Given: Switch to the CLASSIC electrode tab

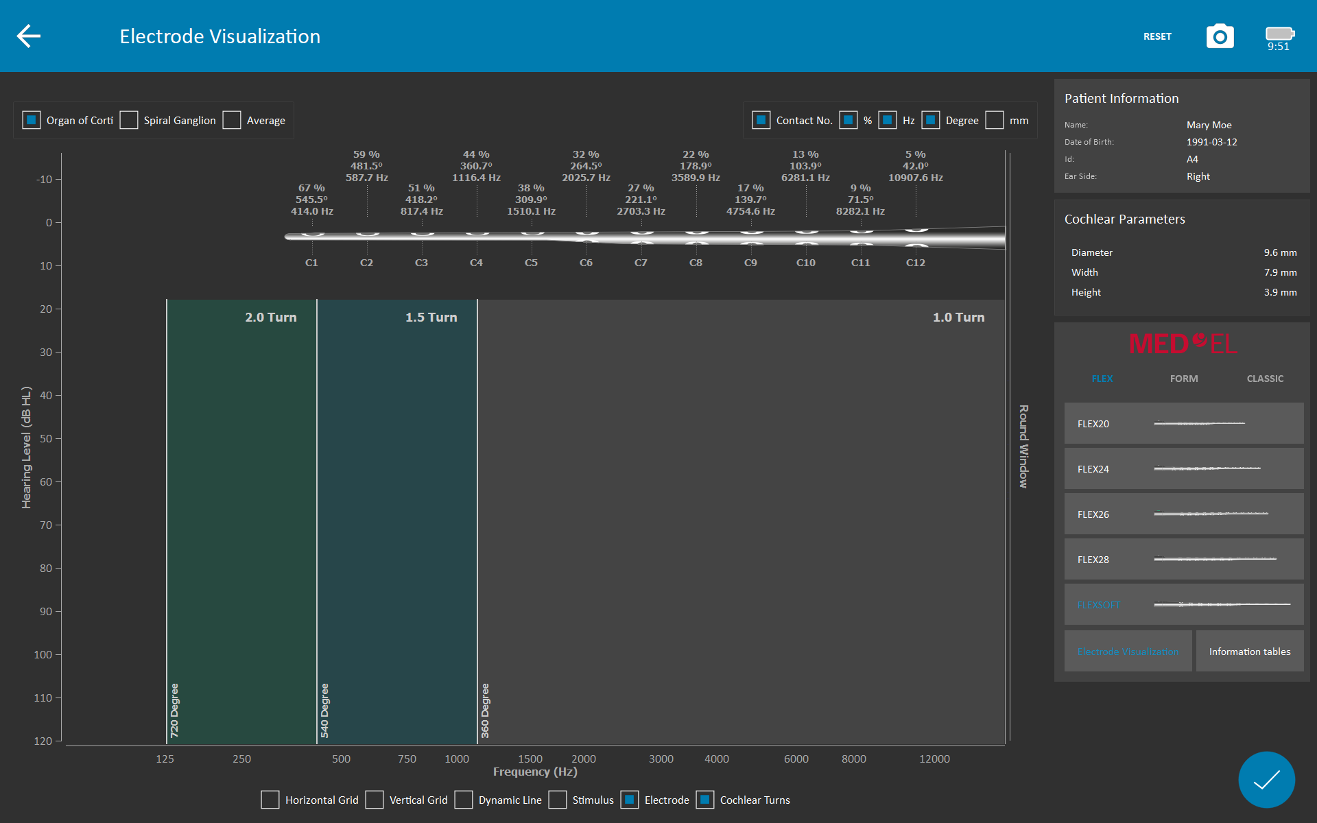Looking at the screenshot, I should 1266,379.
